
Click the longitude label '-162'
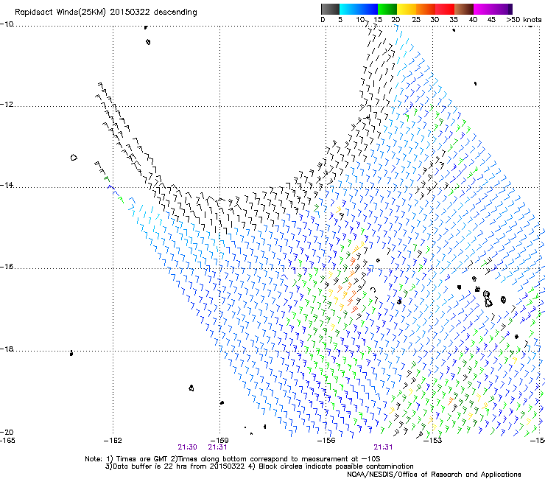pyautogui.click(x=113, y=441)
